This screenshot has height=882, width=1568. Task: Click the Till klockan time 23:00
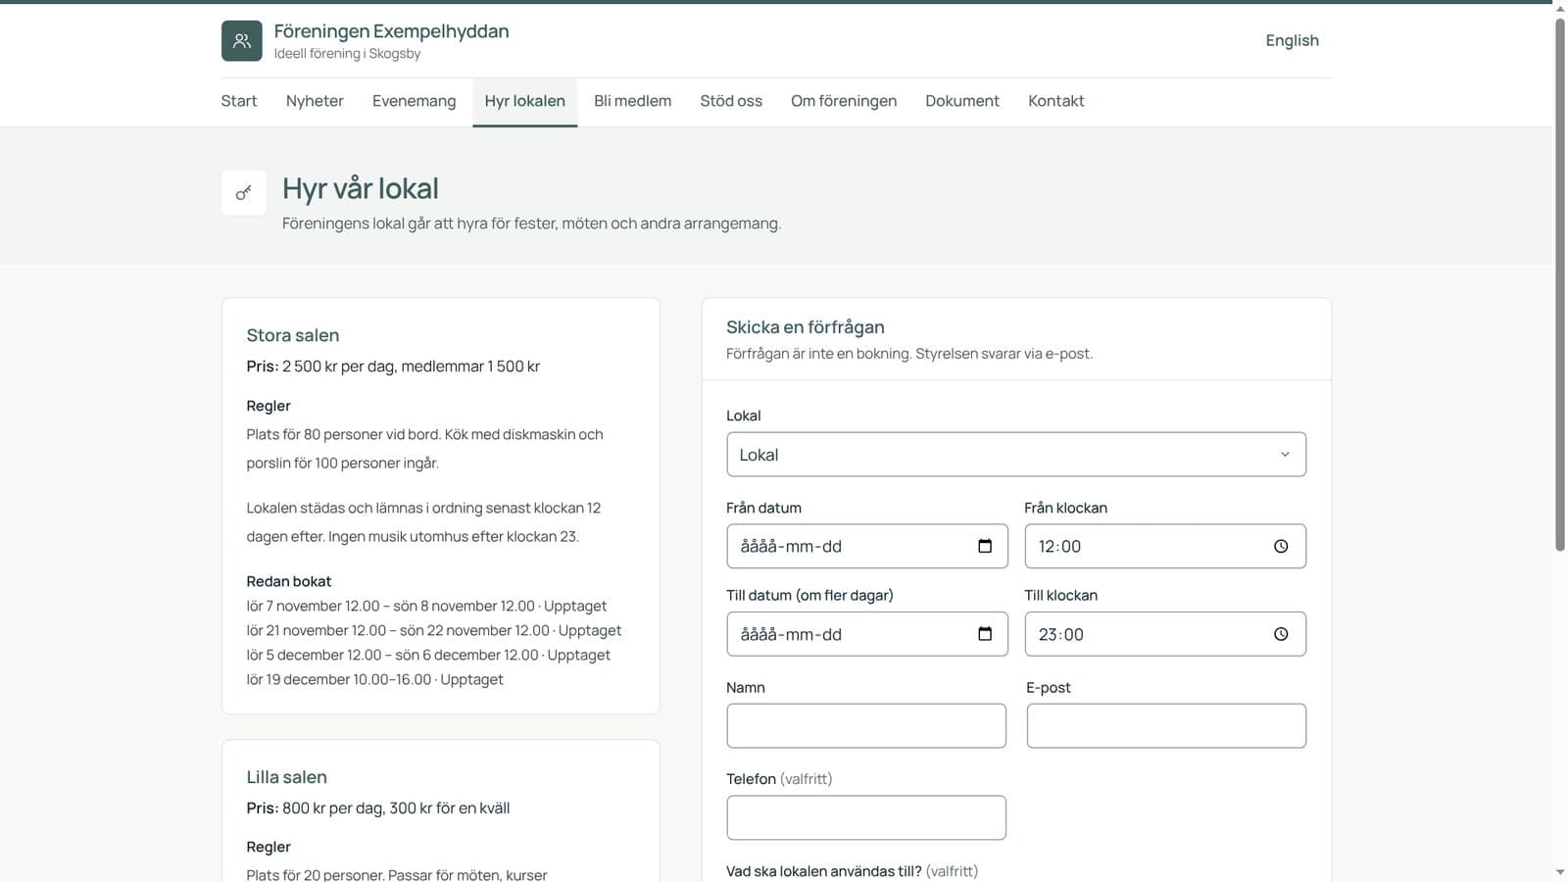click(1061, 635)
